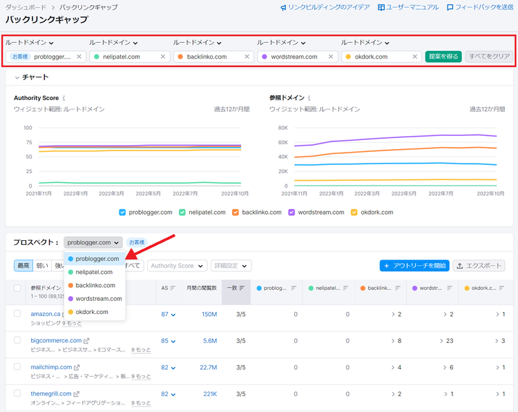Viewport: 518px width, 412px height.
Task: Remove problogger domain with its X icon
Action: [79, 57]
